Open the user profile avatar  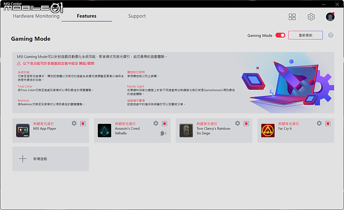(330, 17)
